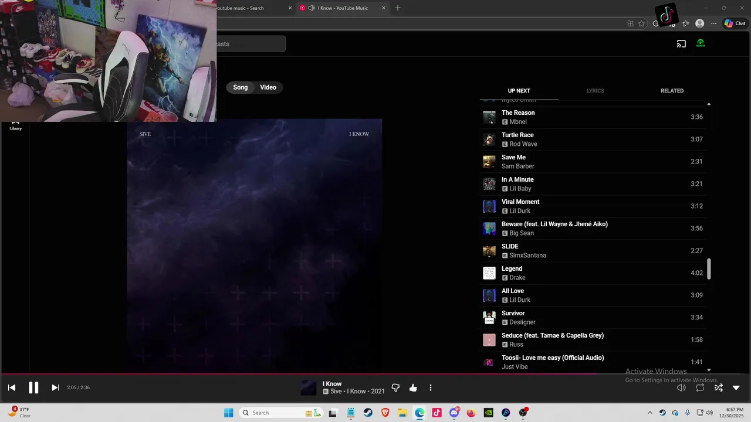The image size is (751, 422).
Task: Open a new browser tab with plus button
Action: pyautogui.click(x=398, y=8)
